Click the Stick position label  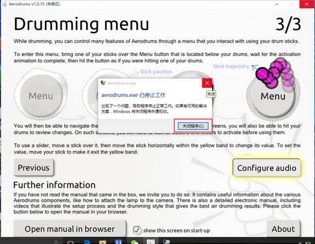pos(156,72)
